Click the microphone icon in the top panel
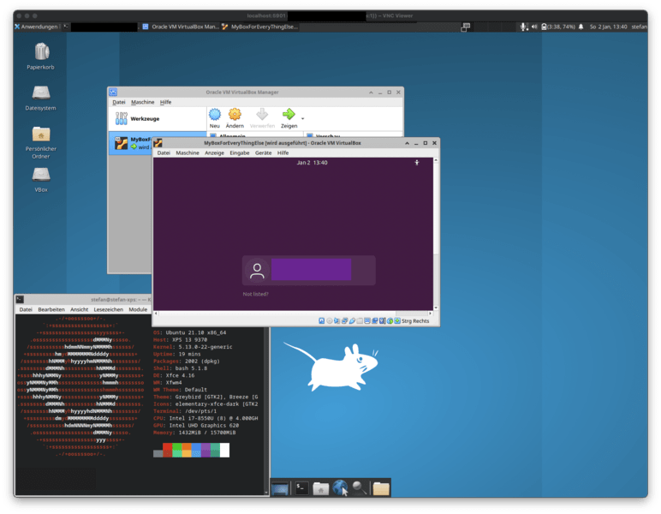 pos(523,27)
